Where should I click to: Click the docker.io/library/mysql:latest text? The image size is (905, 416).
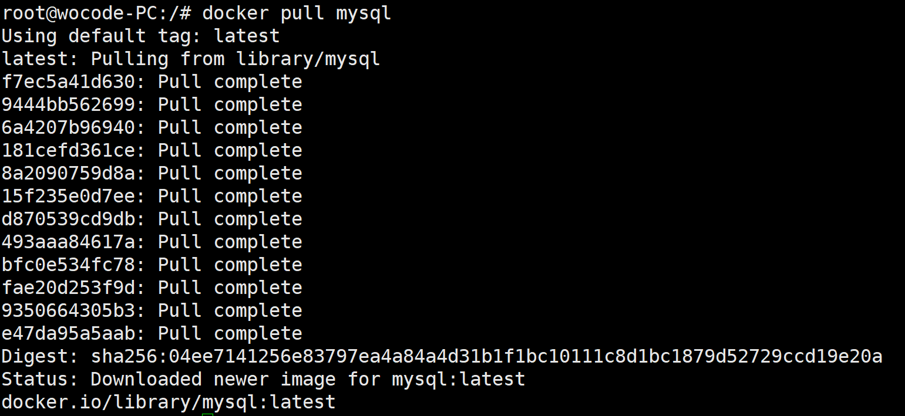[168, 402]
